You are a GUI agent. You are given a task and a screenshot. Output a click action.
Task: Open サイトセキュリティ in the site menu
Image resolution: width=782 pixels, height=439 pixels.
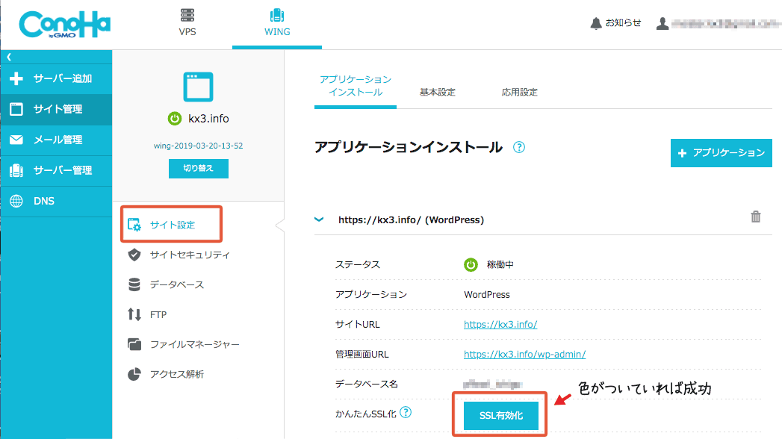tap(190, 255)
